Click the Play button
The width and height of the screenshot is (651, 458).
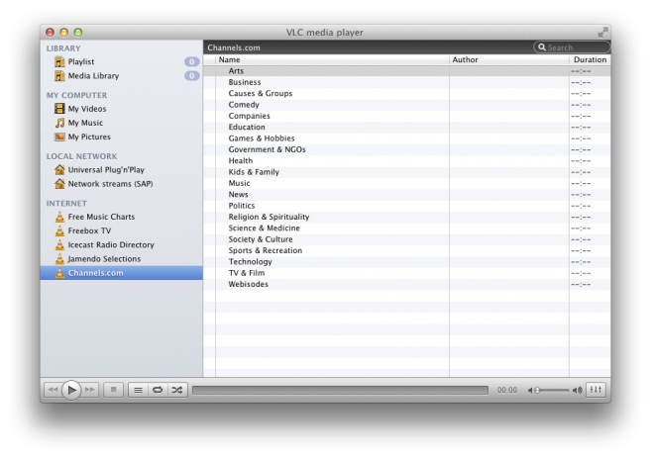pyautogui.click(x=71, y=390)
